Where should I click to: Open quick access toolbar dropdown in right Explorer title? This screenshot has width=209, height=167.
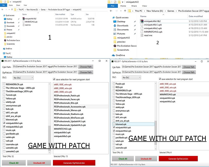pos(122,2)
